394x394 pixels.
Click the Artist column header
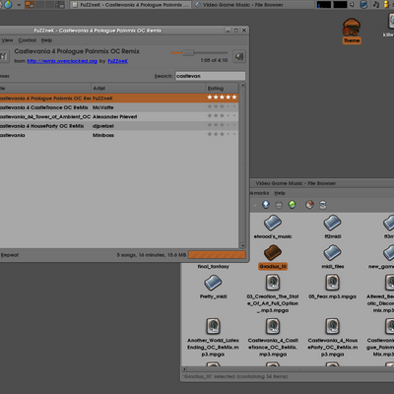(148, 89)
